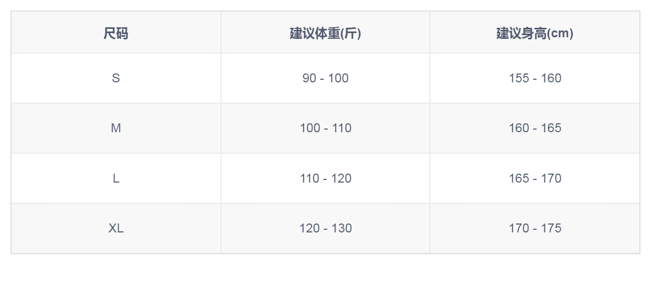Pick the 170 - 175 height cell
The width and height of the screenshot is (651, 298).
click(x=534, y=228)
